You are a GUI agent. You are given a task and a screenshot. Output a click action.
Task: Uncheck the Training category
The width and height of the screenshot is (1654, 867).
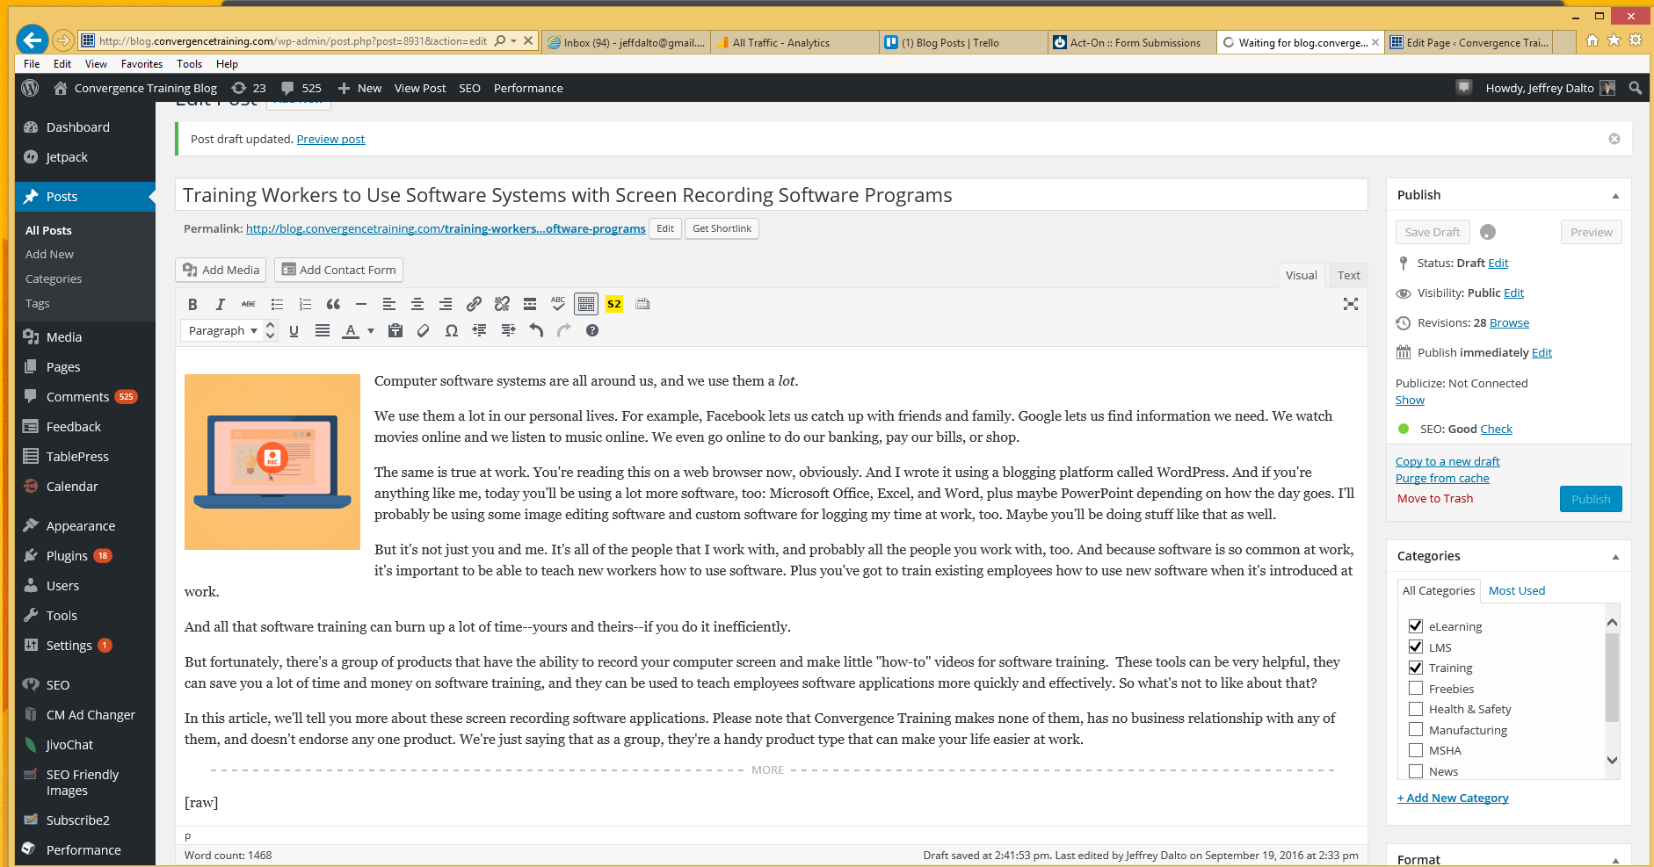pos(1416,668)
